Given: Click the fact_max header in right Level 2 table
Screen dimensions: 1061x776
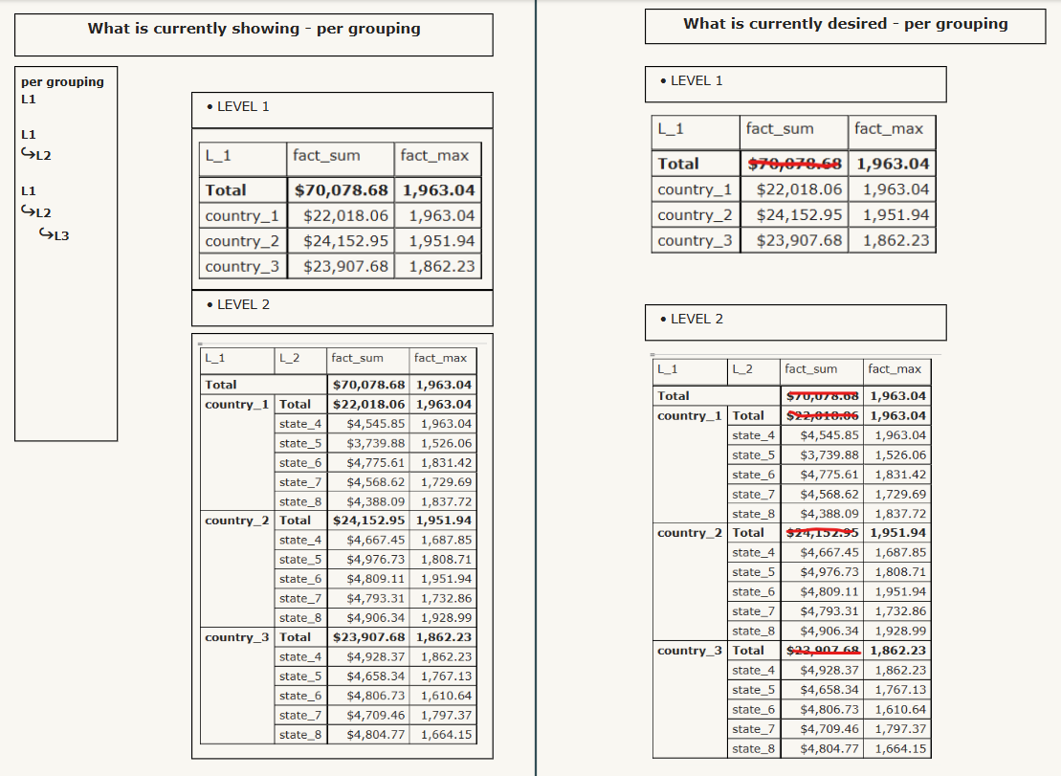Looking at the screenshot, I should 895,369.
